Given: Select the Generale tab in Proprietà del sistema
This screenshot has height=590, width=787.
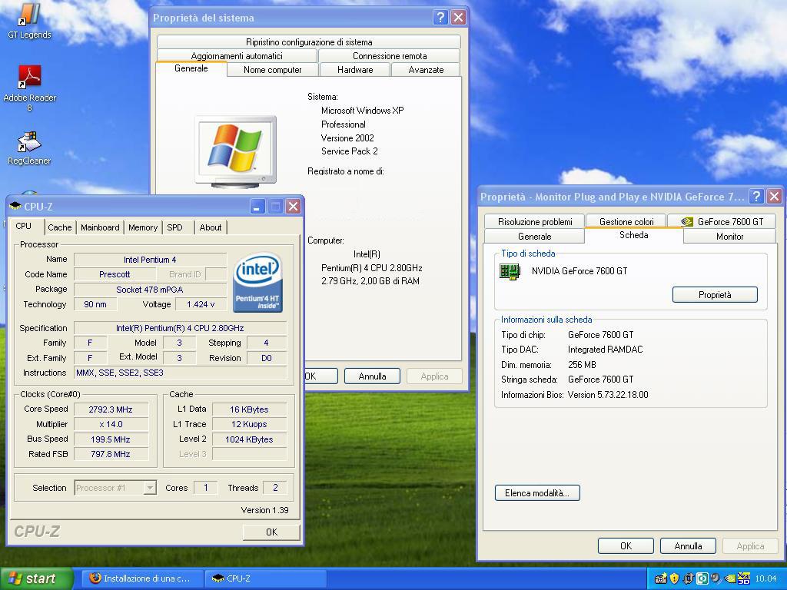Looking at the screenshot, I should click(191, 68).
